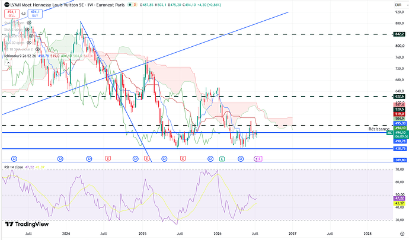Click the 389,80 blue price label
Screen dimensions: 409x240
coord(400,160)
